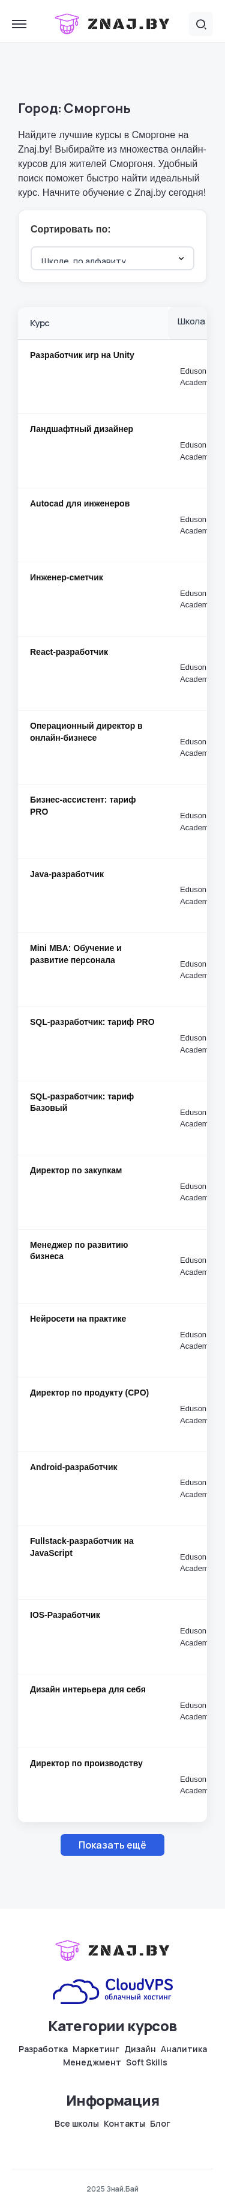Open the hamburger navigation menu
This screenshot has height=2209, width=225.
(x=19, y=24)
